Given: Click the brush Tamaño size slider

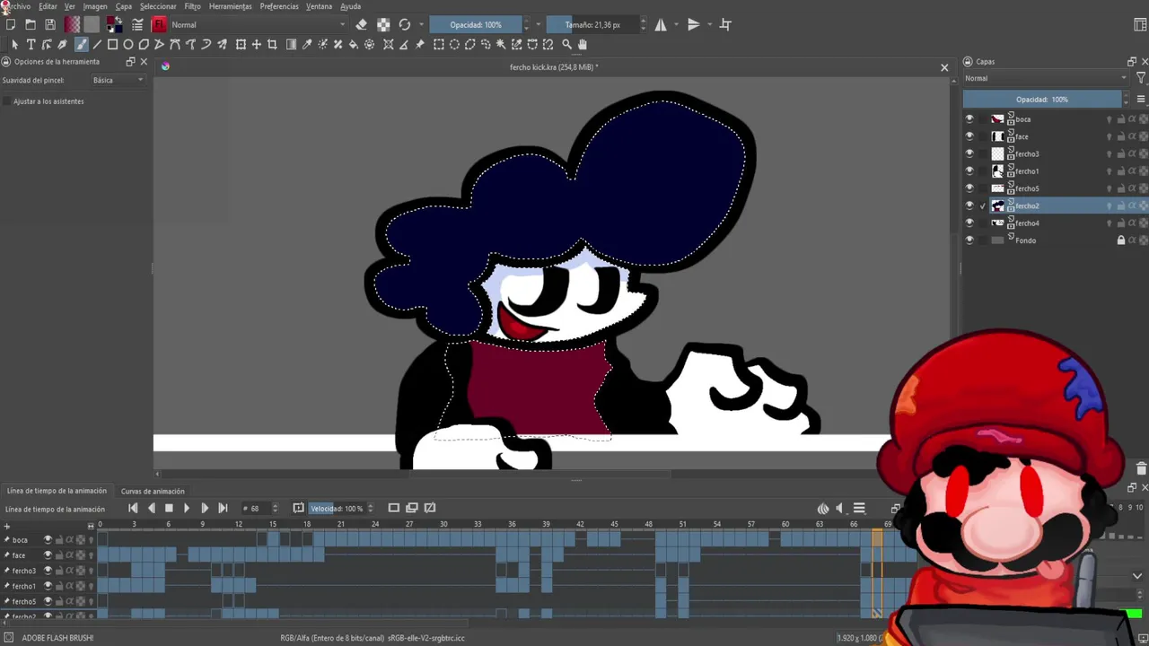Looking at the screenshot, I should click(x=592, y=24).
